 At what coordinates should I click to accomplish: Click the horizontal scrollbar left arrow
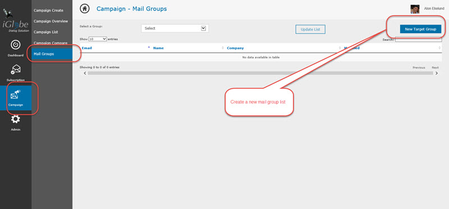click(85, 74)
